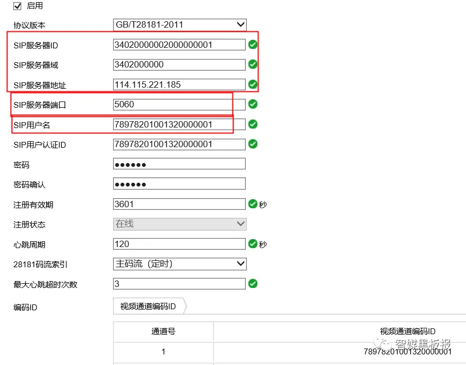Click the 协议版本 label
The width and height of the screenshot is (466, 365).
29,26
